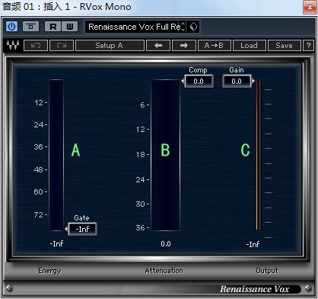This screenshot has height=299, width=318.
Task: Click the Gain value field showing 0.0
Action: pos(237,82)
